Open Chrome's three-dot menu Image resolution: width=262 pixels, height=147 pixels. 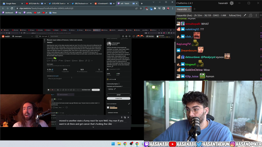point(172,8)
